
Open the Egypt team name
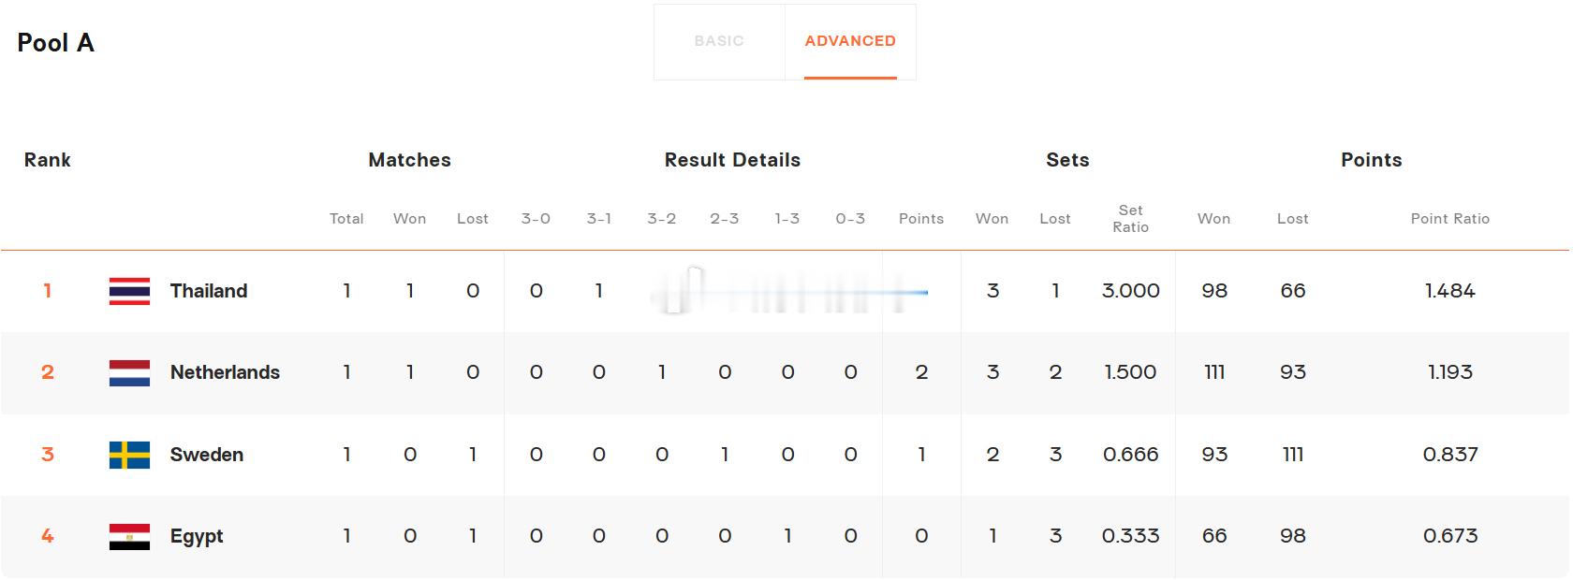197,536
